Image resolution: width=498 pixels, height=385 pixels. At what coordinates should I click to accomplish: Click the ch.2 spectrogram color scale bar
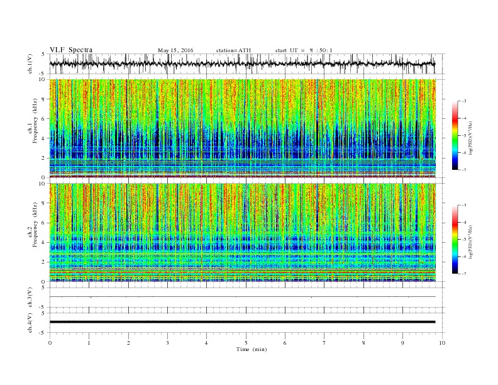point(455,240)
